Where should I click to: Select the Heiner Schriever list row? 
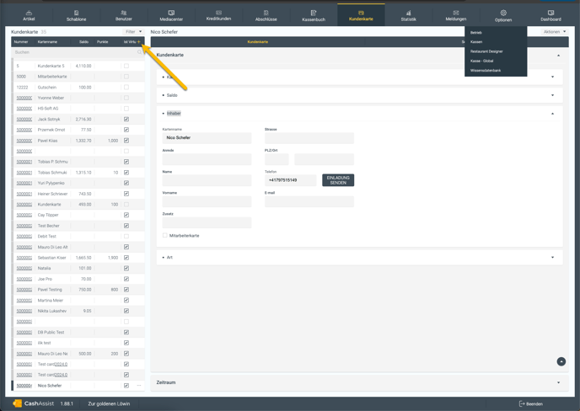[x=78, y=194]
